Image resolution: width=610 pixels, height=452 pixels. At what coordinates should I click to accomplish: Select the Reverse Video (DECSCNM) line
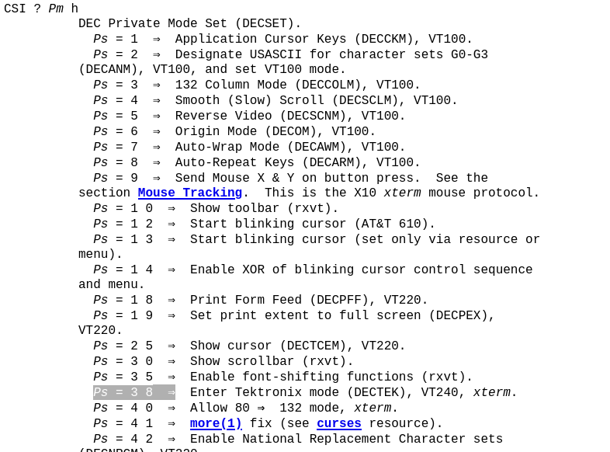[x=289, y=116]
